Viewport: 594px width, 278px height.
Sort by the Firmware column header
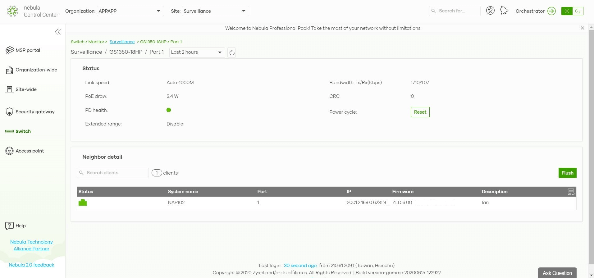(x=403, y=192)
